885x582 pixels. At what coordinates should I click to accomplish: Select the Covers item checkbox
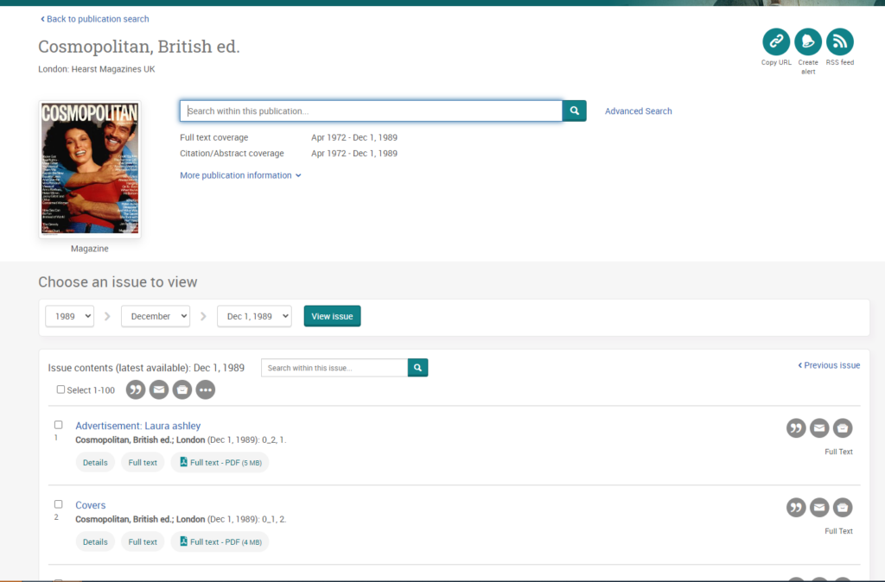click(x=59, y=504)
